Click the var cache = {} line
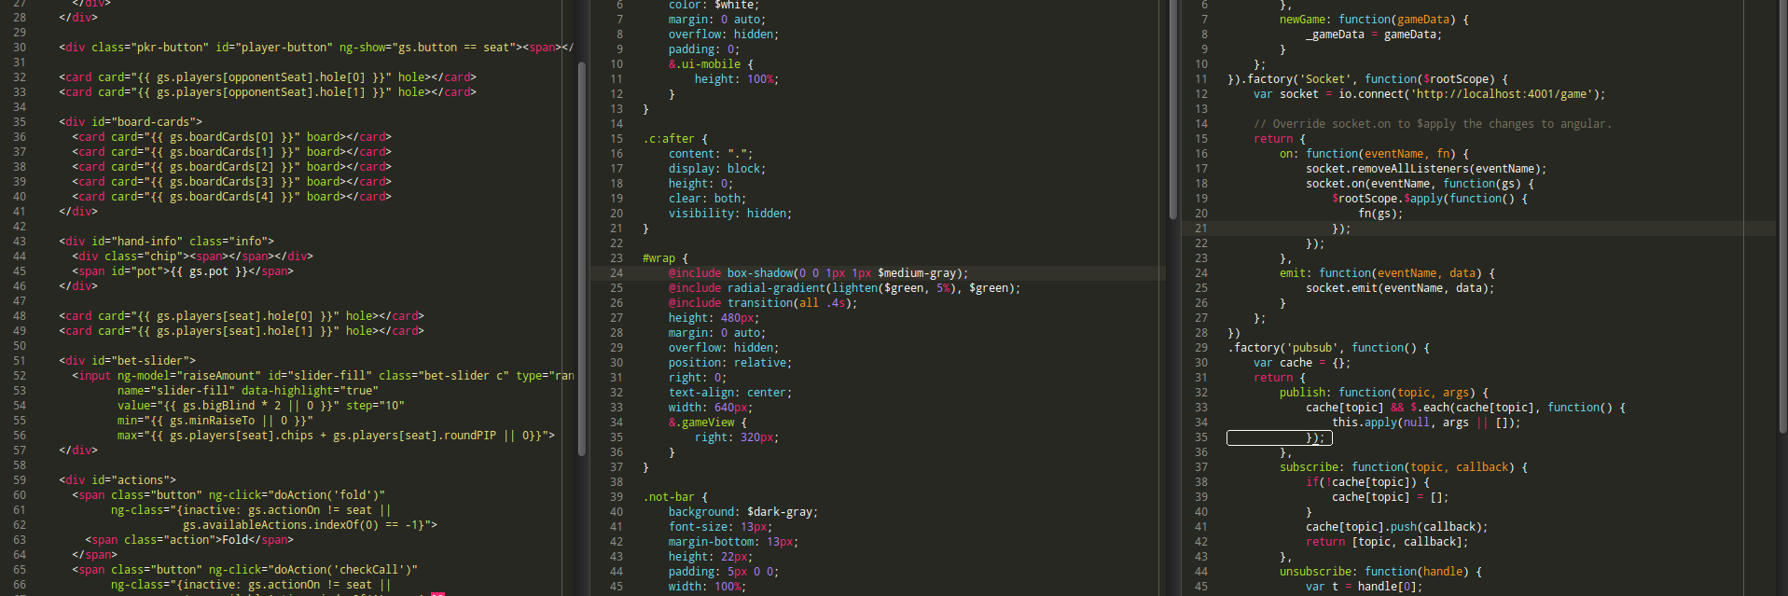This screenshot has height=596, width=1788. [x=1302, y=363]
